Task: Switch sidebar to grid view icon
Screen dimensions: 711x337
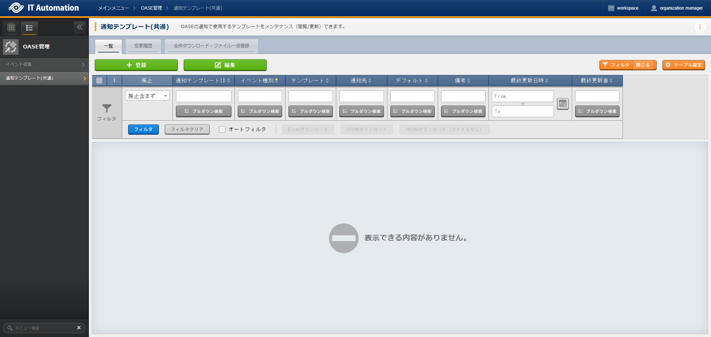Action: coord(11,28)
